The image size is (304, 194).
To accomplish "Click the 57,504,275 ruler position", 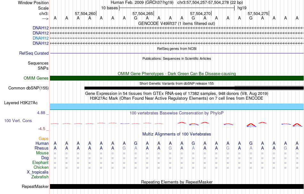I will [258, 13].
